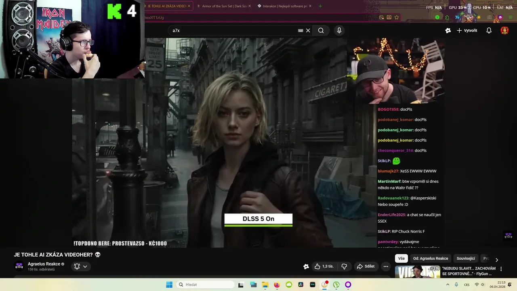Screen dimensions: 517x291
Task: Open uTorrent from taskbar
Action: click(336, 285)
